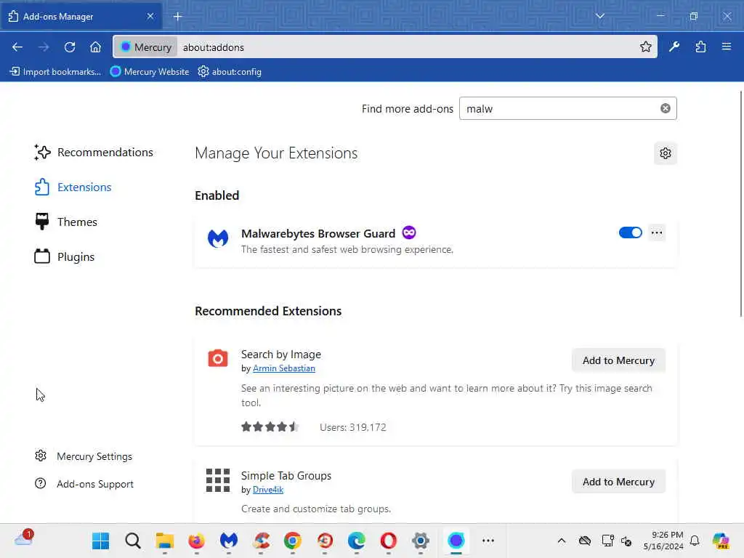Open Opera from the taskbar
Viewport: 744px width, 558px height.
[388, 541]
